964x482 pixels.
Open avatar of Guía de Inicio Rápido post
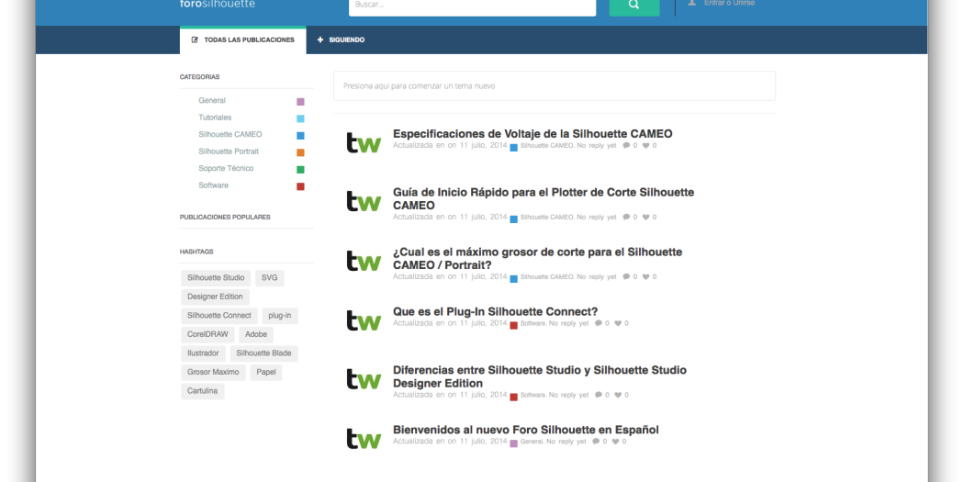click(364, 201)
